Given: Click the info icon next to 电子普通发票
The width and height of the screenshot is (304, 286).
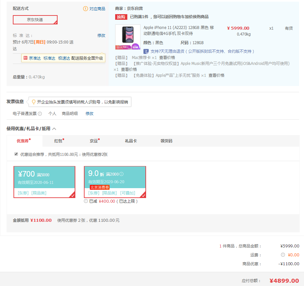Looking at the screenshot, I should [x=40, y=114].
